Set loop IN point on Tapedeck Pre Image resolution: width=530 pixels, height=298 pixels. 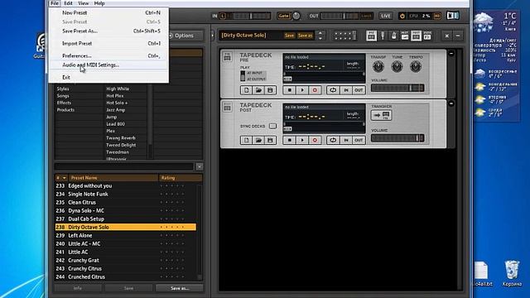click(346, 90)
